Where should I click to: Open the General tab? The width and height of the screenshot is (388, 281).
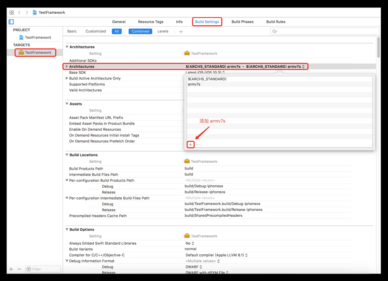(119, 22)
